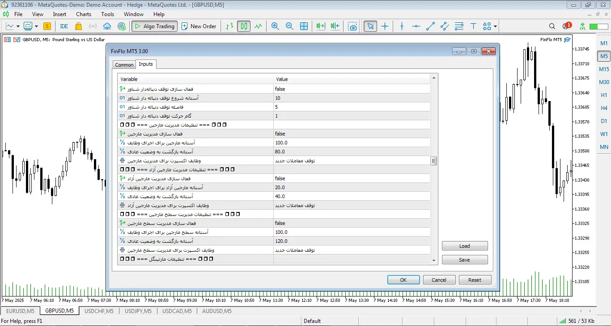Select the equidistant channel tool
Viewport: 611px width, 326px height.
pos(445,26)
